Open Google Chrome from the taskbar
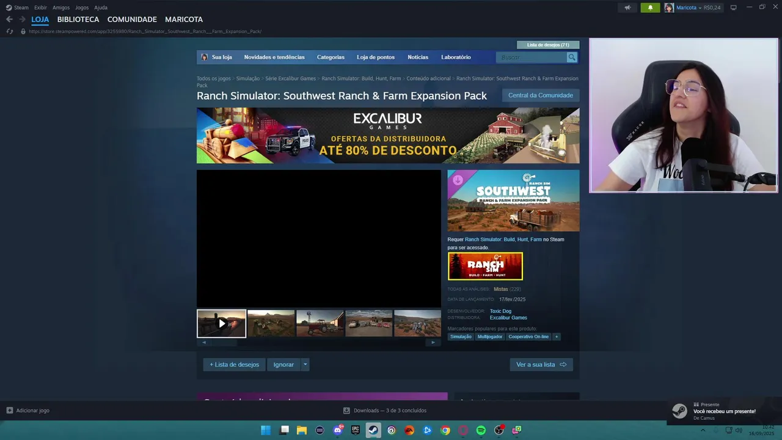Screen dimensions: 782x440 coord(445,430)
